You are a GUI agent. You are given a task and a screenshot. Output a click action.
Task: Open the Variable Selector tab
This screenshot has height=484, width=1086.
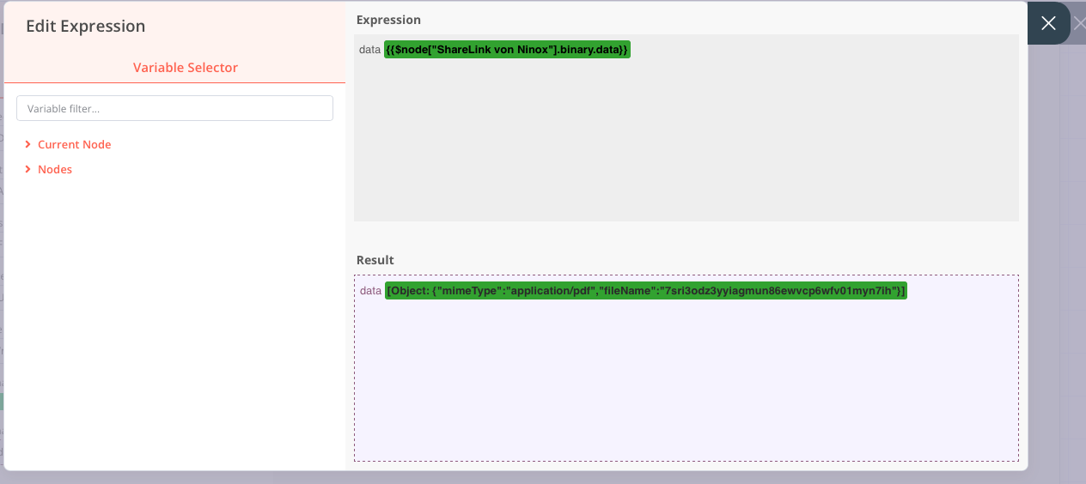pyautogui.click(x=185, y=67)
